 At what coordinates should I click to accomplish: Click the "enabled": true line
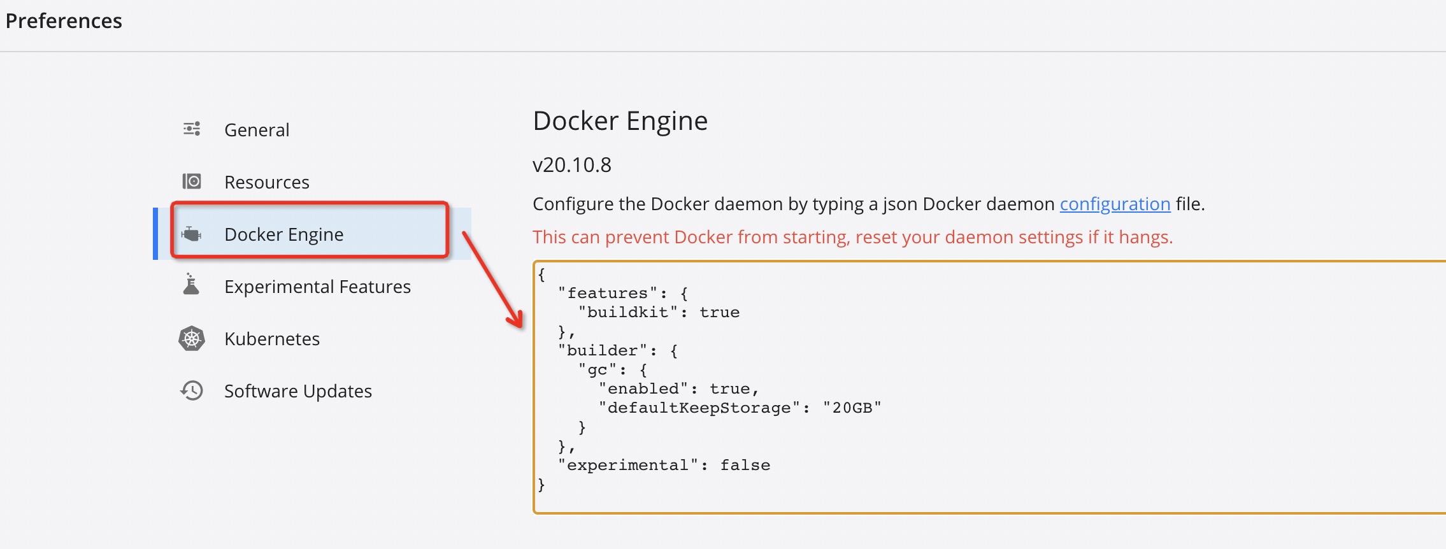(678, 389)
